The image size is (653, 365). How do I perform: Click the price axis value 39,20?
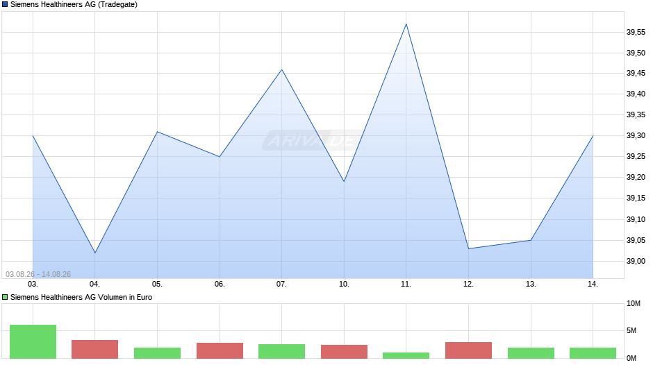pos(636,178)
